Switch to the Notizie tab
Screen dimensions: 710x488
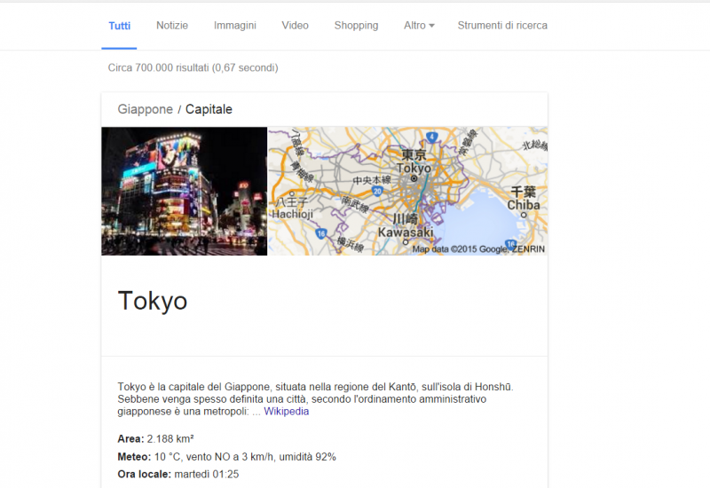click(x=172, y=26)
